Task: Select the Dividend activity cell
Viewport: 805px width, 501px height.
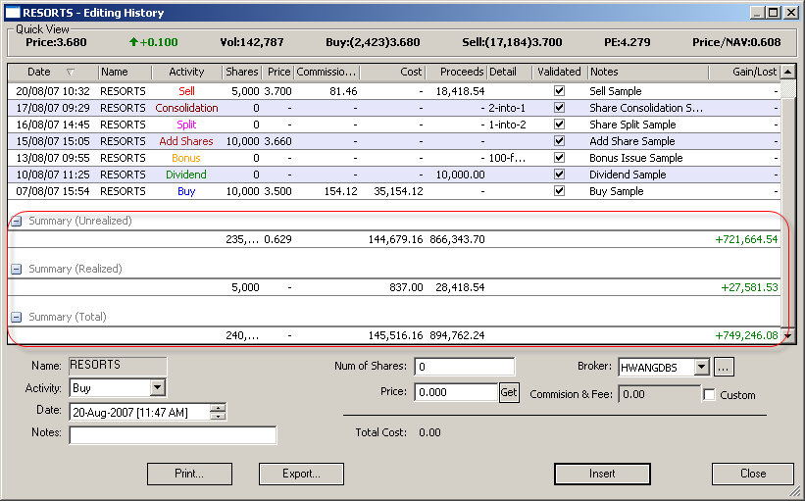Action: tap(186, 175)
